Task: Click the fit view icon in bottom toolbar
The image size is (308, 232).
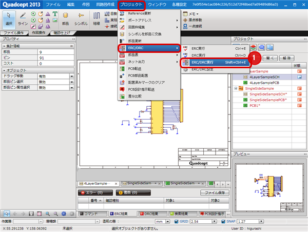Action: tap(40, 214)
